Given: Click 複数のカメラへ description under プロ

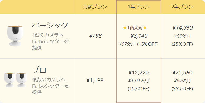Looking at the screenshot, I should point(49,79).
